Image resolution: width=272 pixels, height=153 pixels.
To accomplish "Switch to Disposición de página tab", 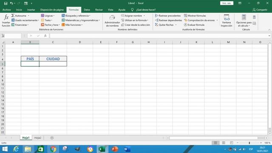I will click(52, 10).
